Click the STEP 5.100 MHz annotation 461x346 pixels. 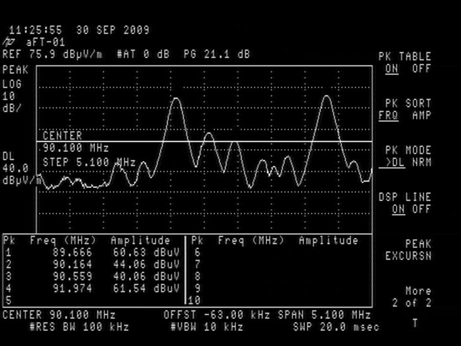pos(89,162)
